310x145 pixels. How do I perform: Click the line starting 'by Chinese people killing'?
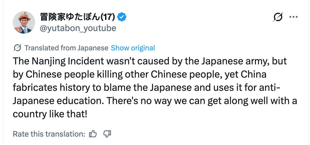click(x=139, y=75)
